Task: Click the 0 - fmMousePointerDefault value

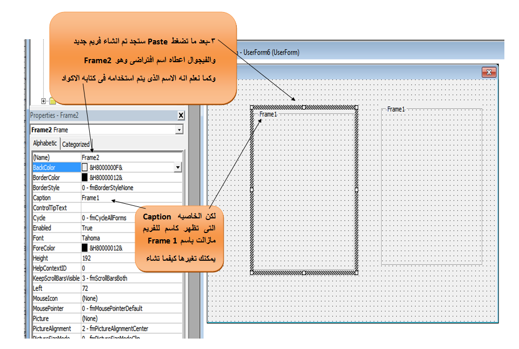Action: [112, 308]
